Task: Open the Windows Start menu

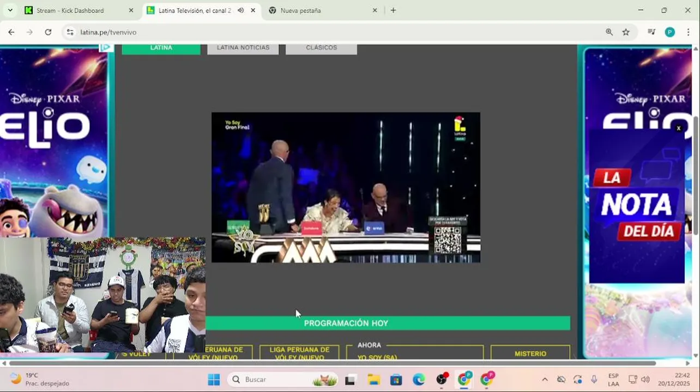Action: (x=214, y=379)
